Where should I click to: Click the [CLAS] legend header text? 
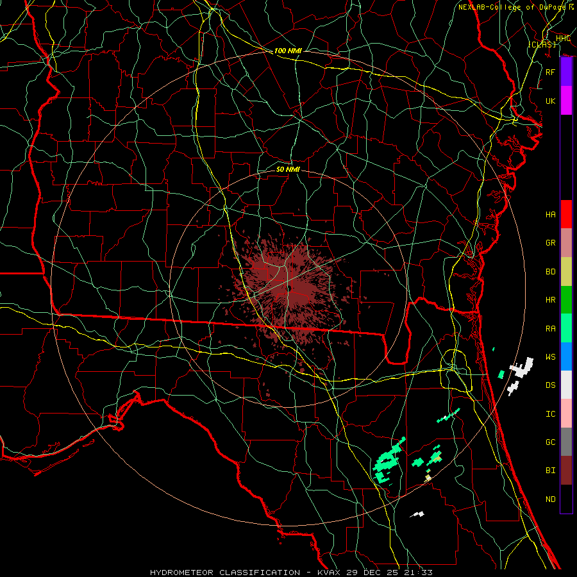542,44
